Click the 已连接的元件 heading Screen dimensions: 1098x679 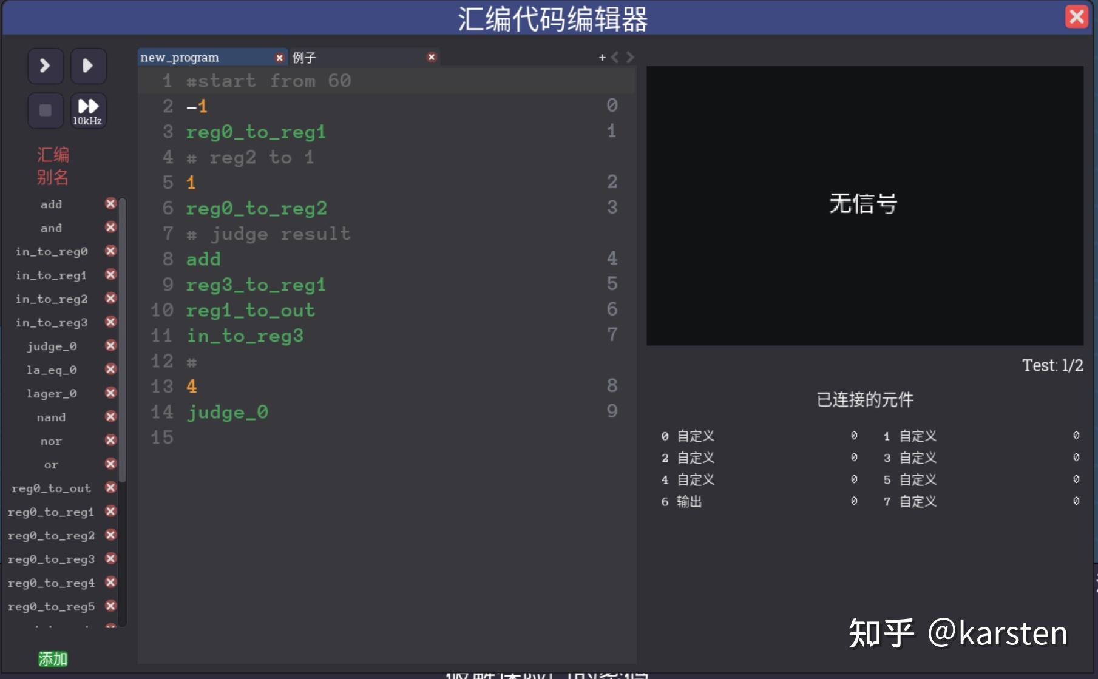865,399
